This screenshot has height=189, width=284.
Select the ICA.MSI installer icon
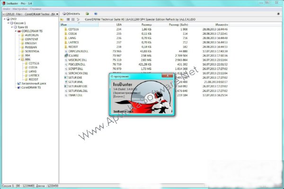point(66,56)
